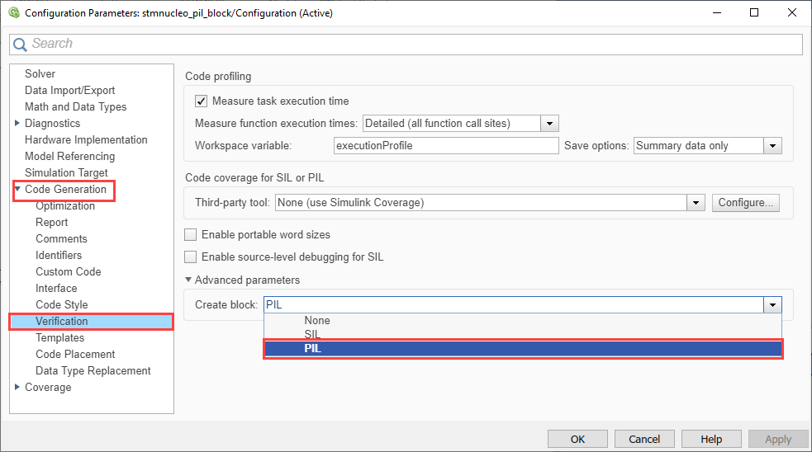This screenshot has width=812, height=452.
Task: Click the search magnifier icon
Action: point(20,45)
